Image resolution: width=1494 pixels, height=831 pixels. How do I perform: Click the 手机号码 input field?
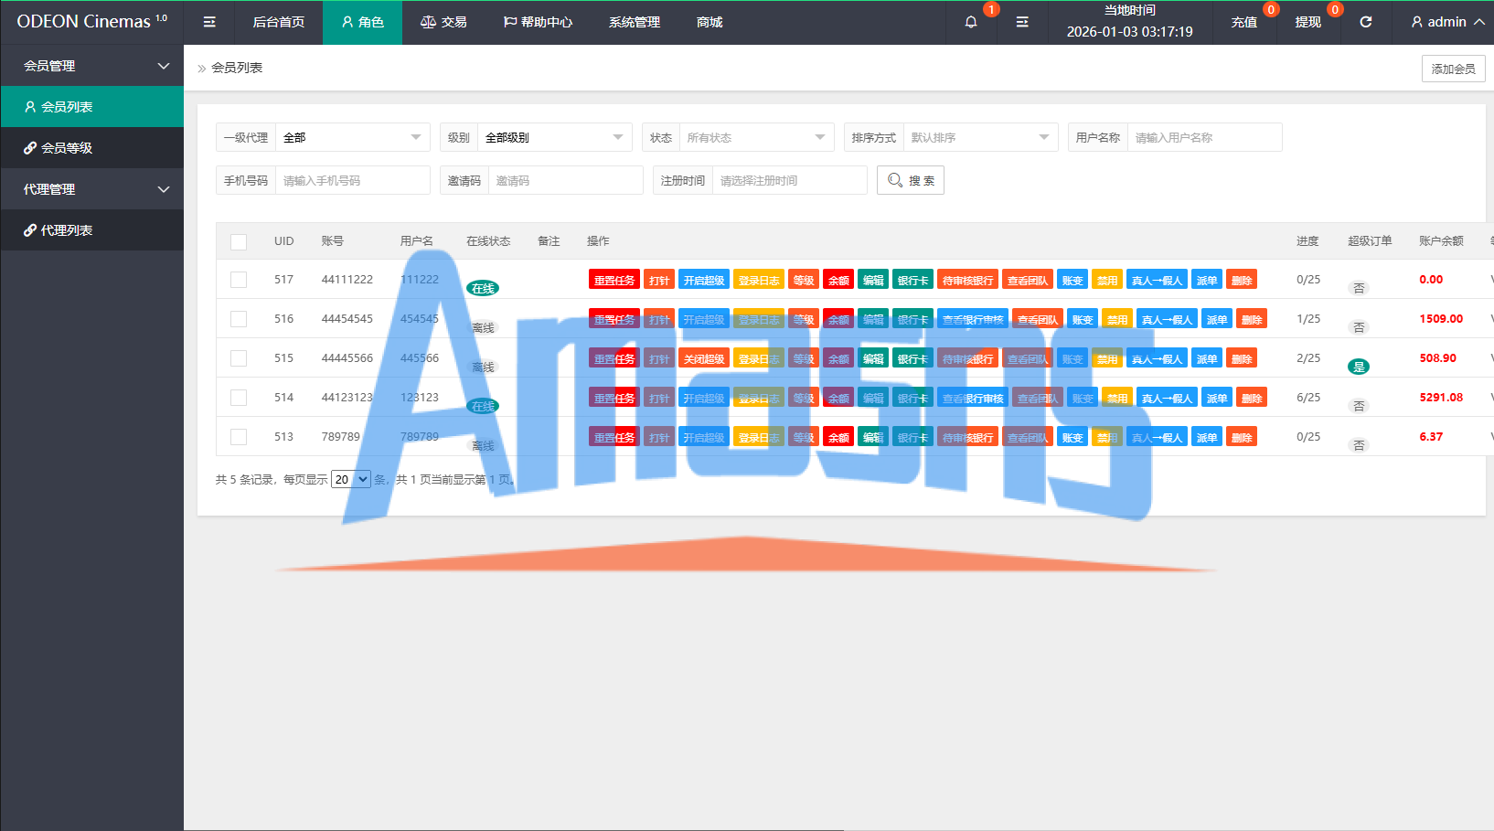point(353,180)
